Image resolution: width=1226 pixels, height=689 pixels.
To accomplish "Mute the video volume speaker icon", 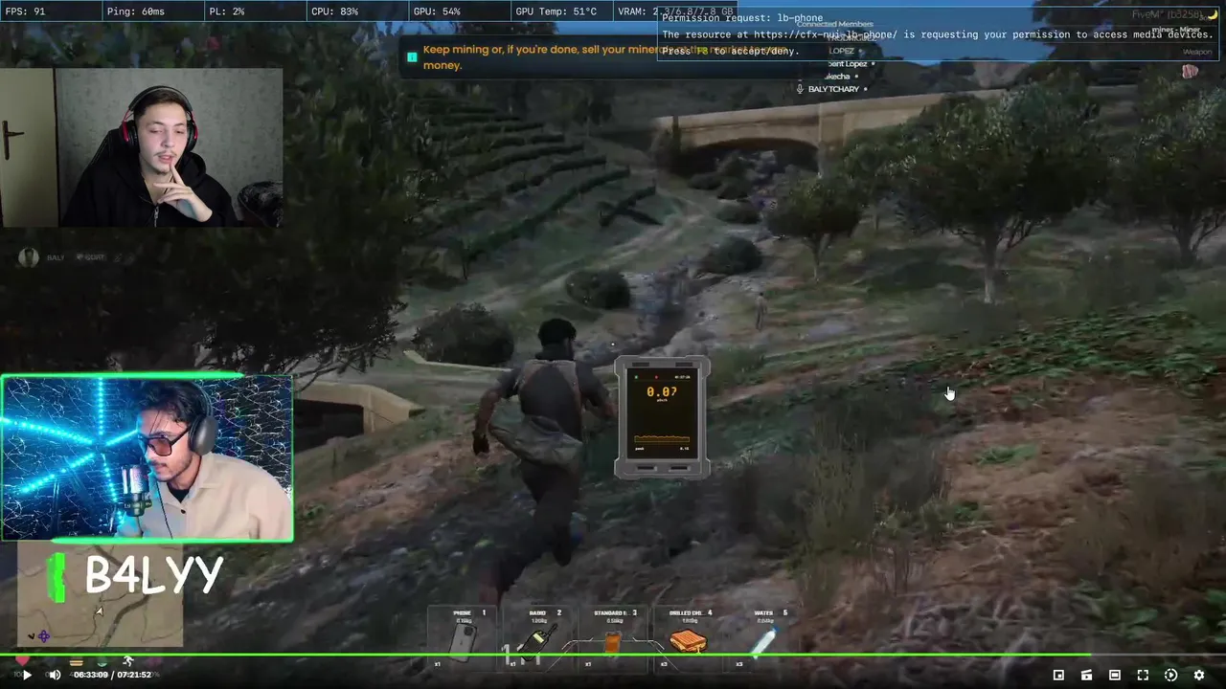I will pos(55,675).
